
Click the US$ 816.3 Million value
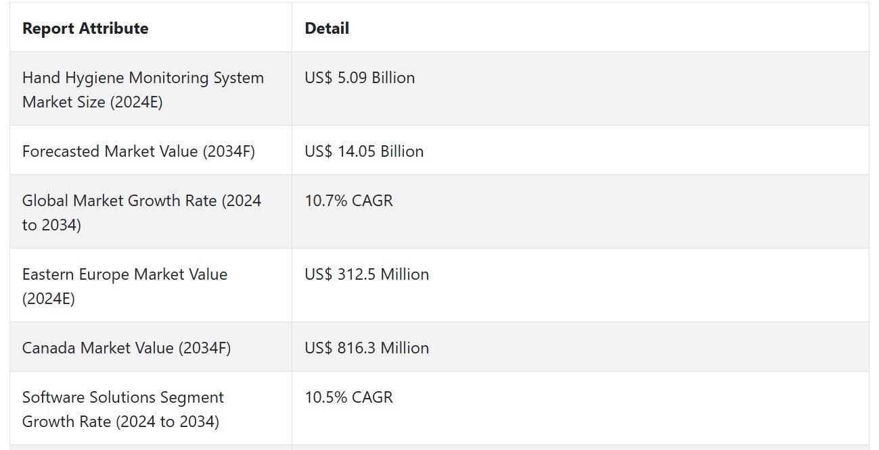(x=367, y=348)
